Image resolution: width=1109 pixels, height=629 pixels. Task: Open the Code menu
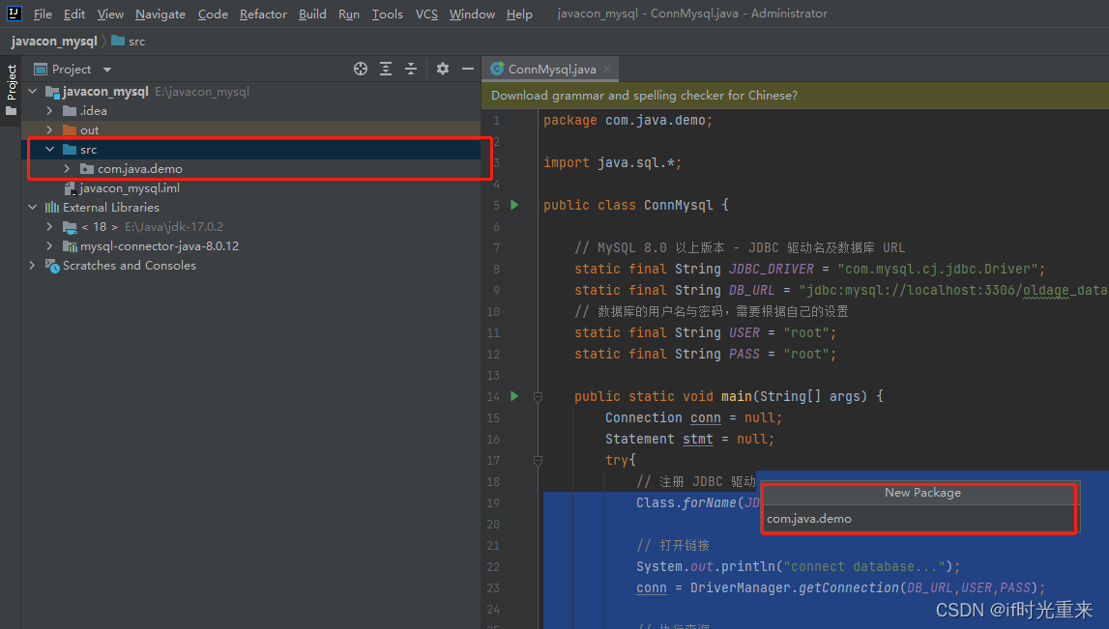pos(213,14)
